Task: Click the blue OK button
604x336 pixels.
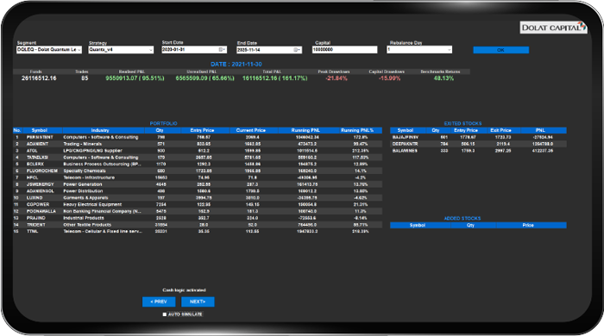Action: (x=500, y=50)
